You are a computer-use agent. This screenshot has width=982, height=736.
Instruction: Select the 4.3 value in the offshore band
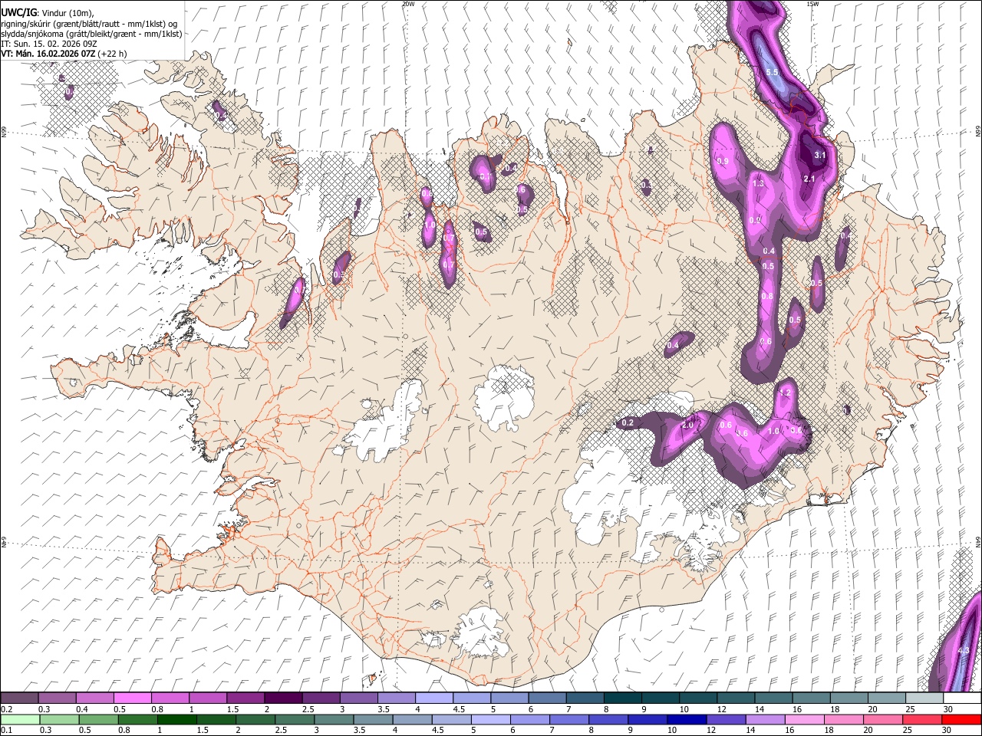point(964,651)
